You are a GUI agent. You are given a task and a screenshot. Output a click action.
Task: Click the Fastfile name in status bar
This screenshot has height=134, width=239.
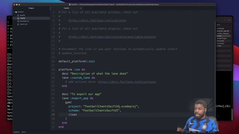tap(16, 132)
